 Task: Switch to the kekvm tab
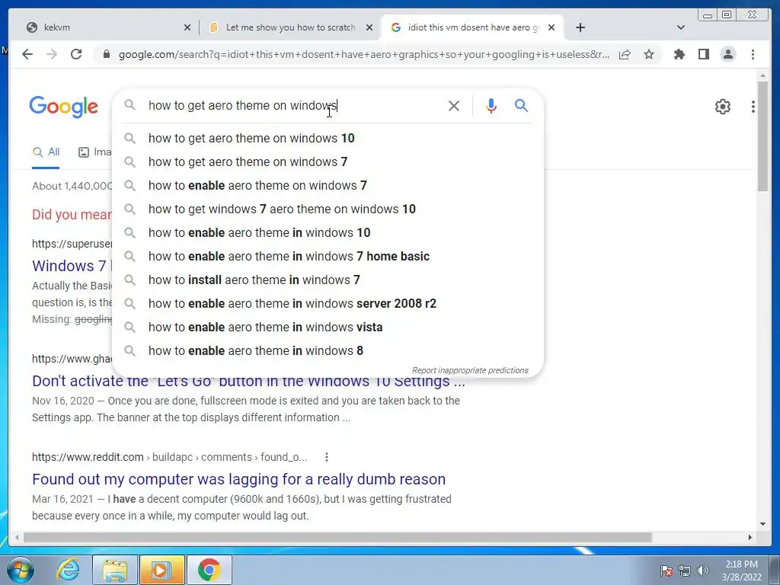coord(103,27)
